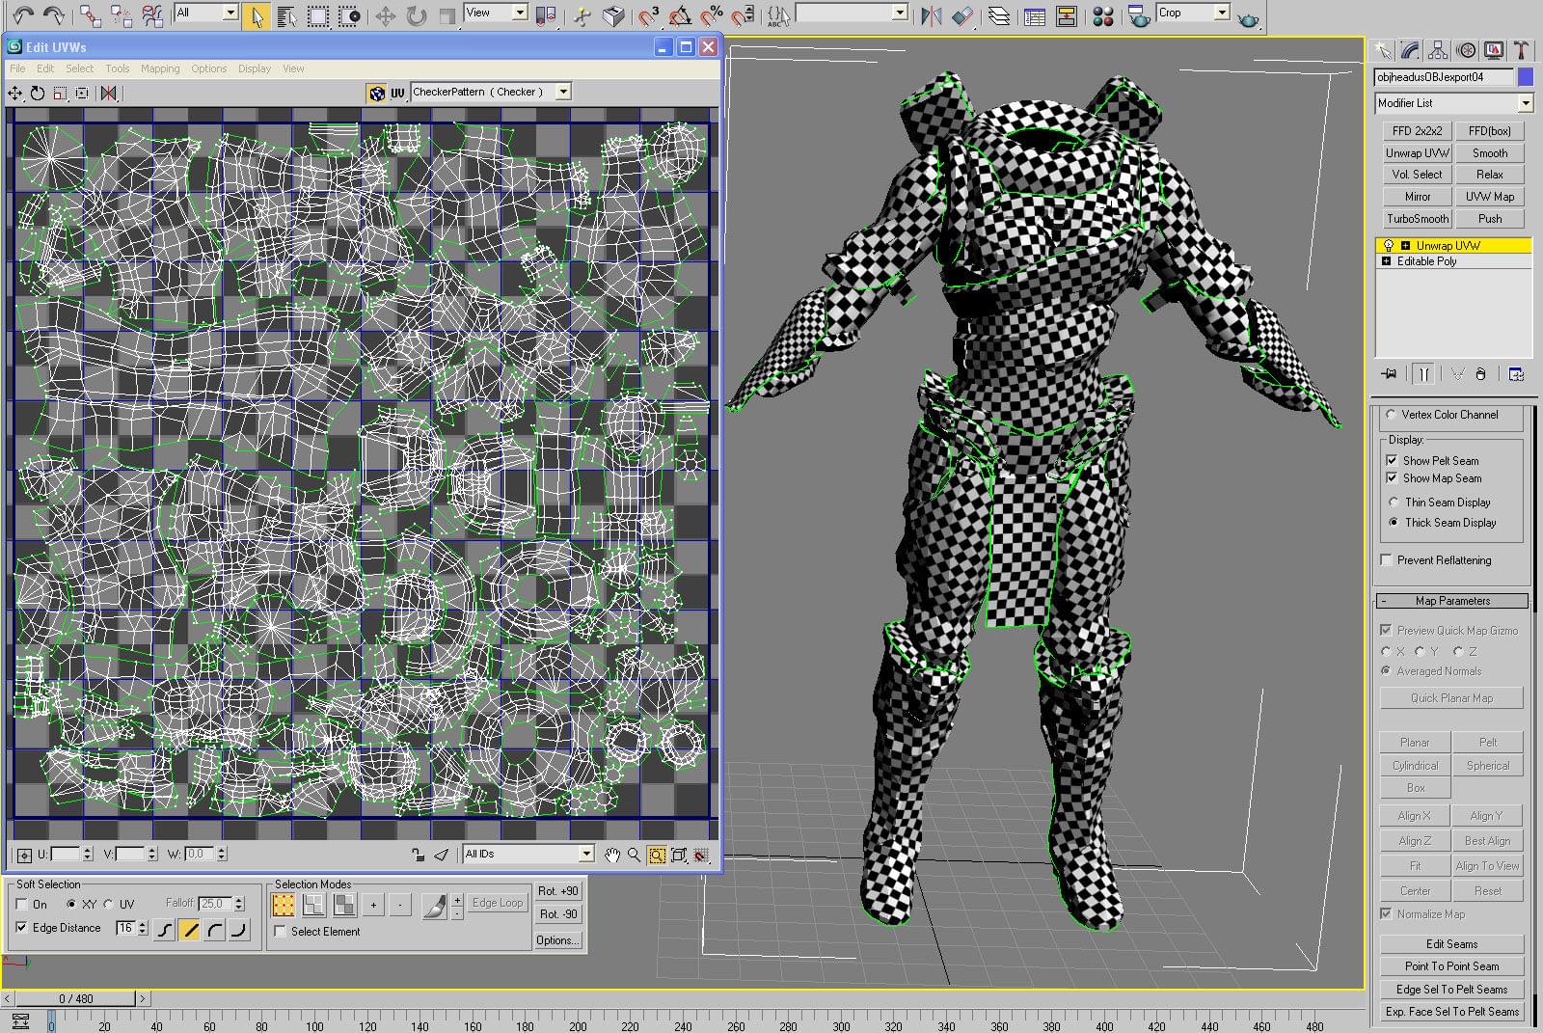Image resolution: width=1543 pixels, height=1033 pixels.
Task: Open the Material Editor spheres icon
Action: [x=1103, y=16]
